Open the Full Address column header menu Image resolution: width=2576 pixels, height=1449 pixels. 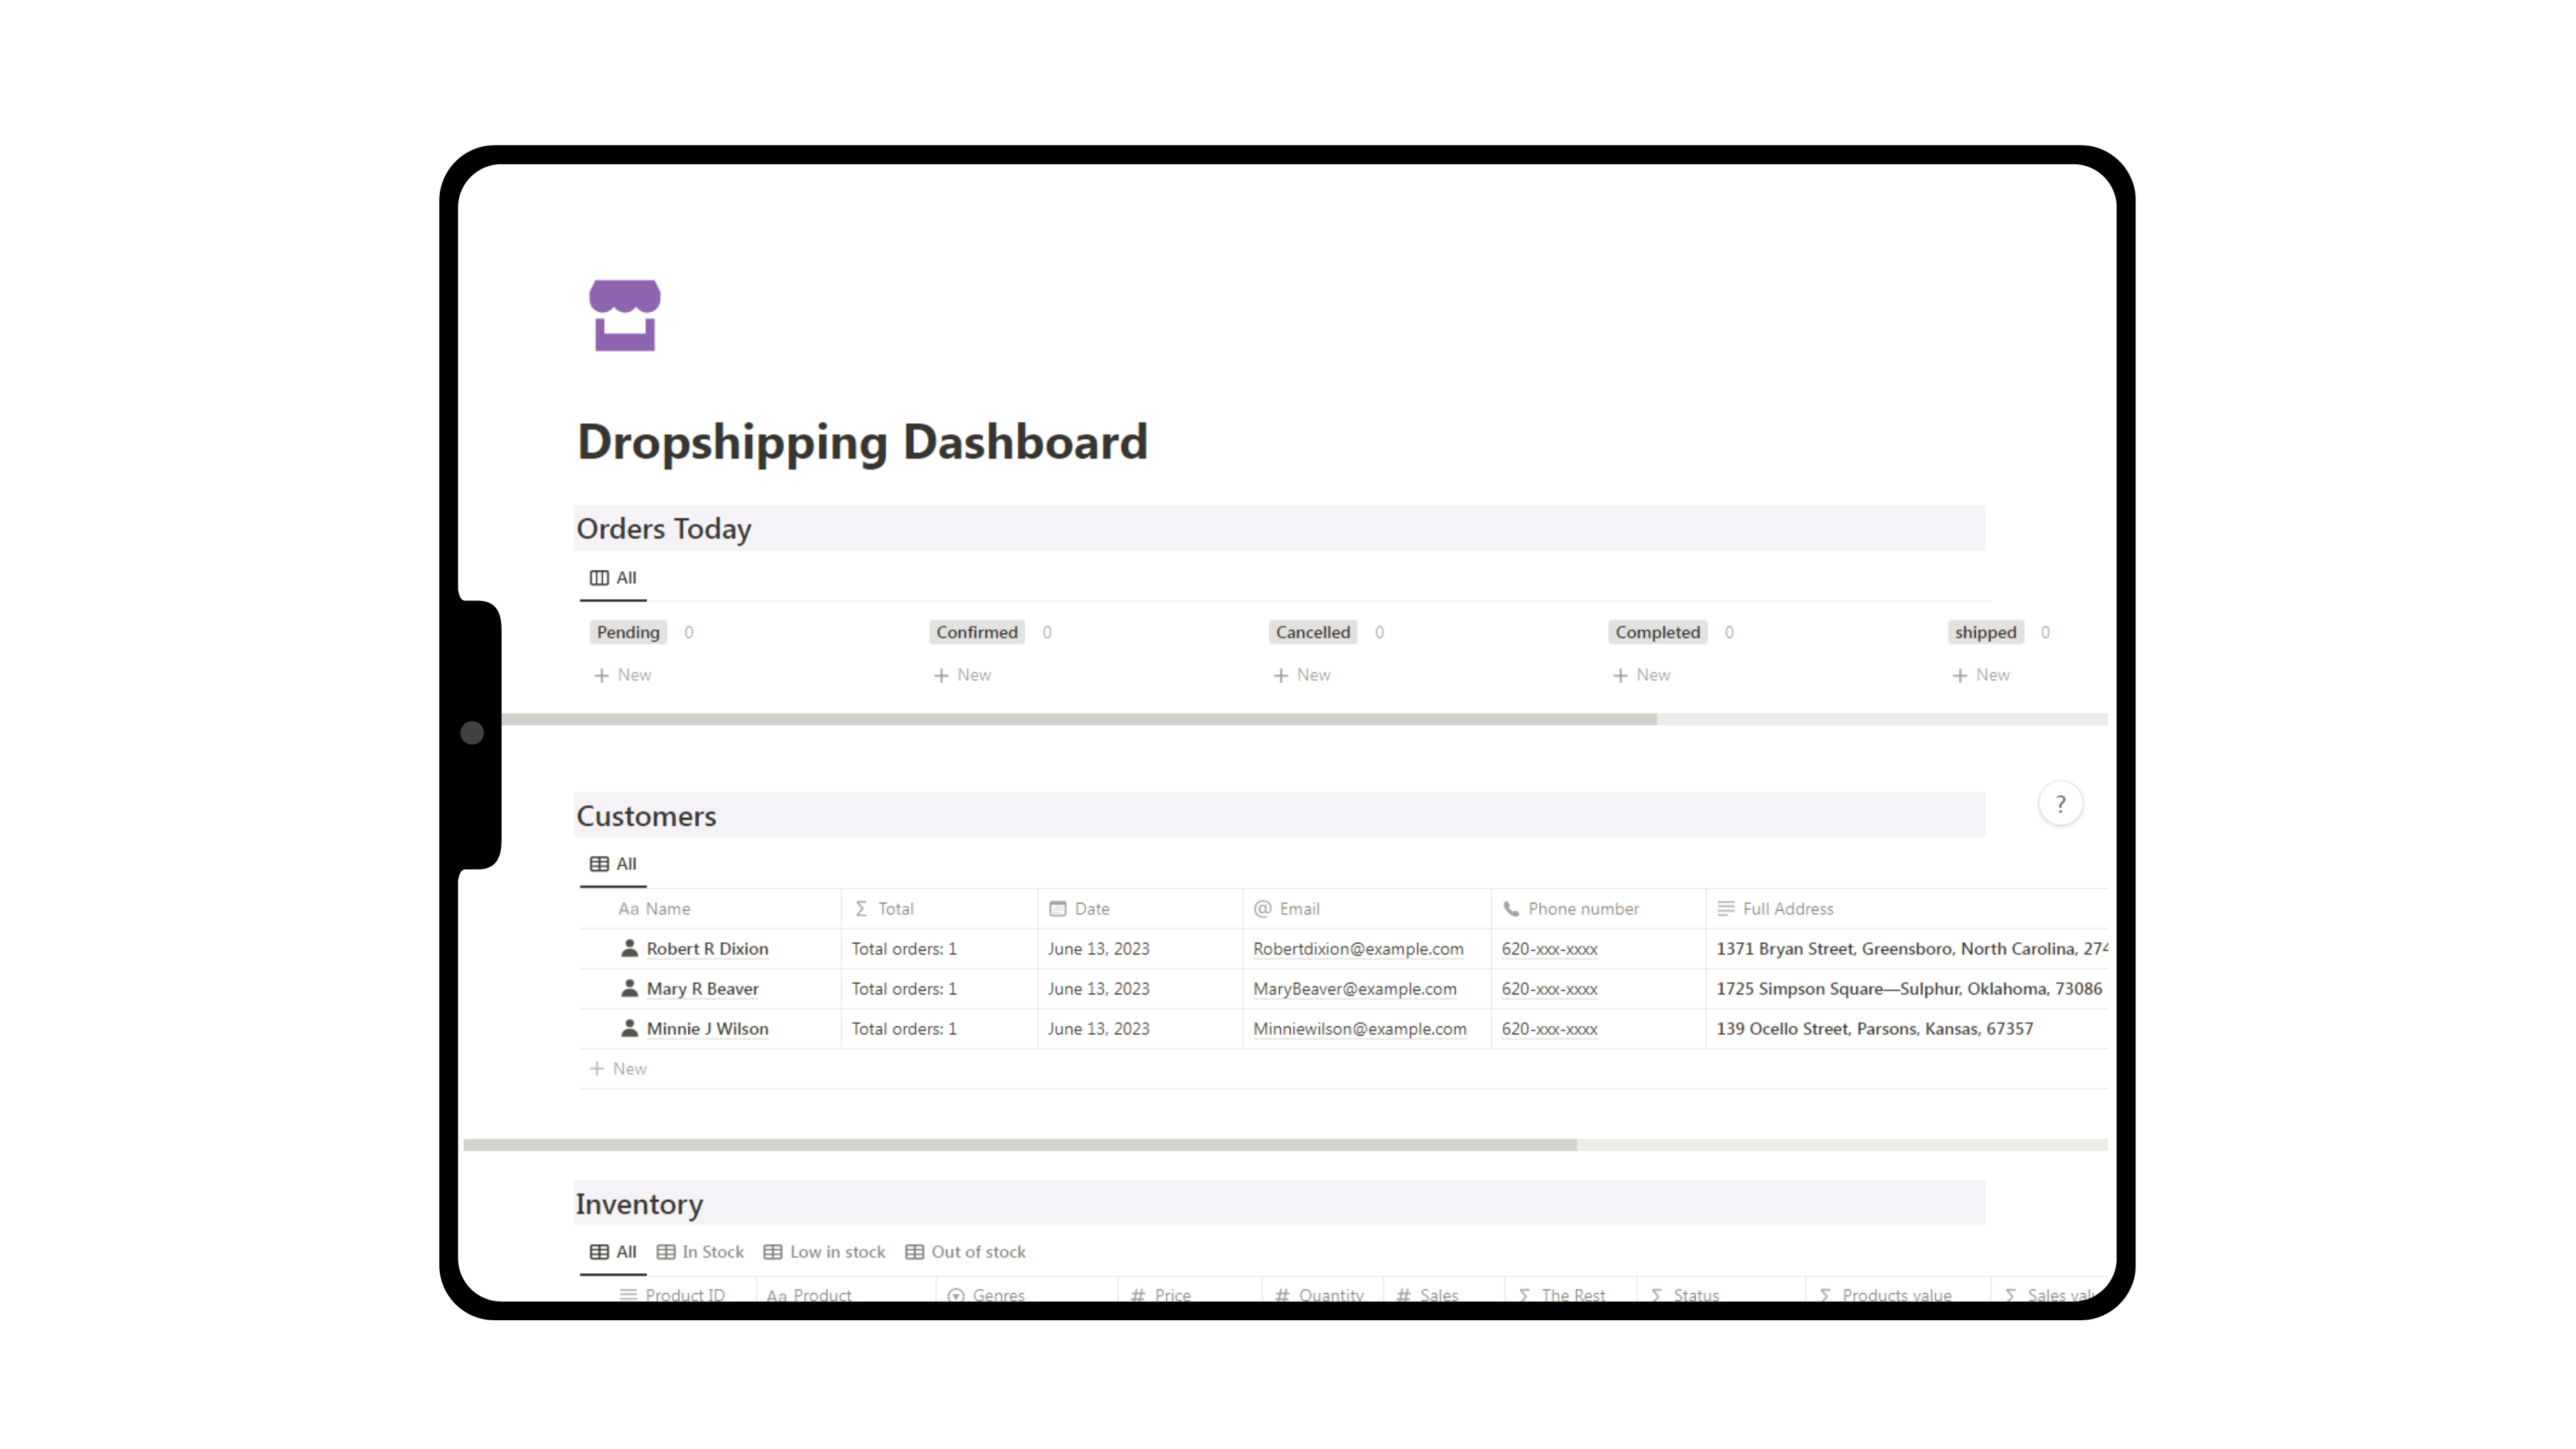pyautogui.click(x=1787, y=909)
